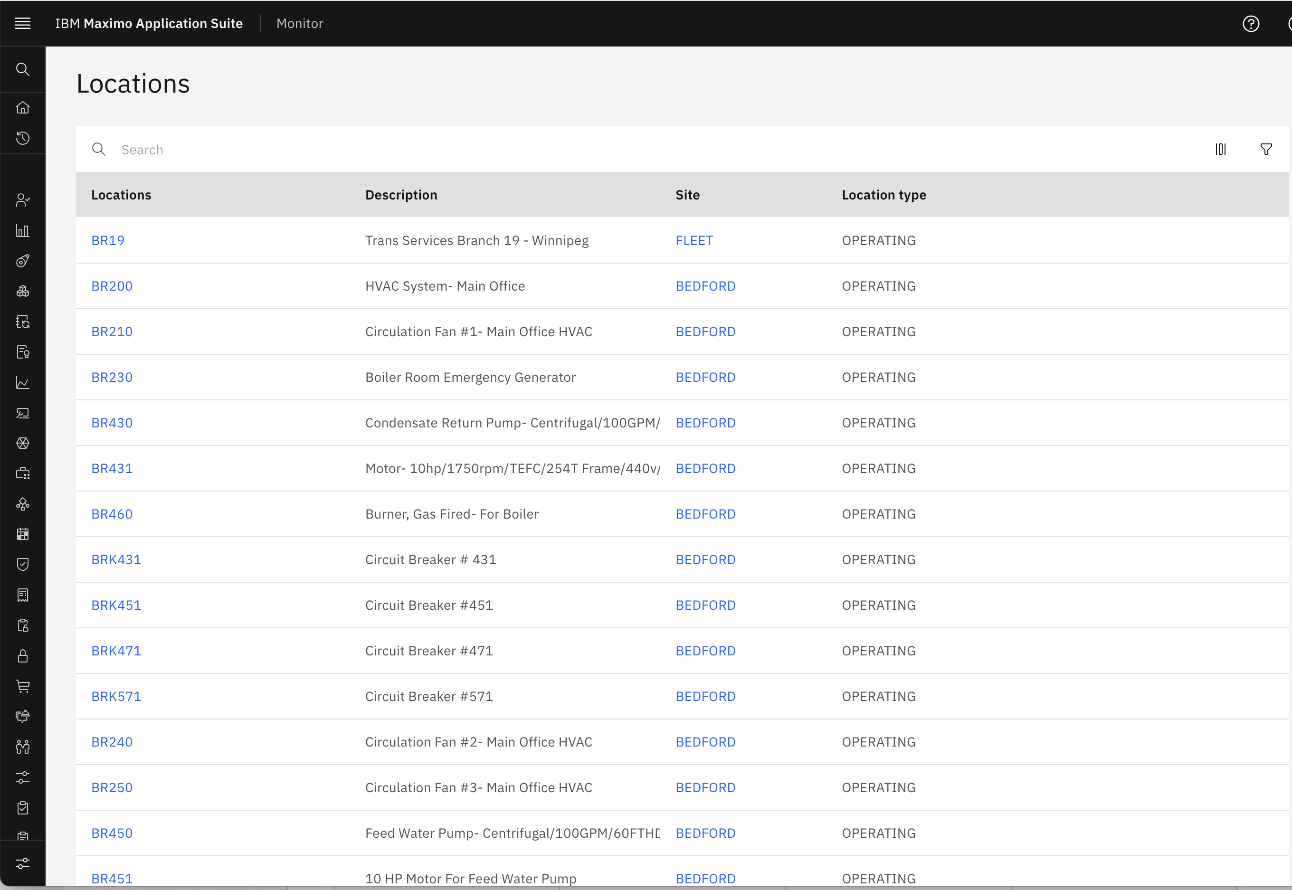Click the two people sidebar icon

click(23, 747)
